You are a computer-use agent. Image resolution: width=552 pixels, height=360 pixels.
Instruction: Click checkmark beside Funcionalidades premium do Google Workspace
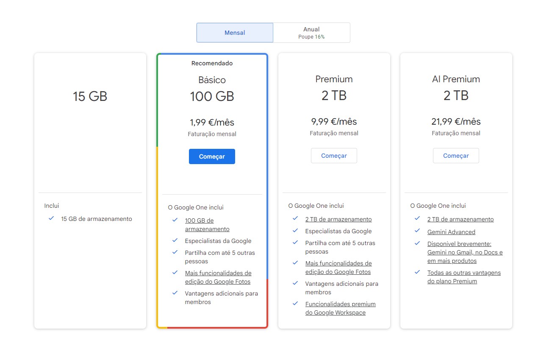click(295, 303)
